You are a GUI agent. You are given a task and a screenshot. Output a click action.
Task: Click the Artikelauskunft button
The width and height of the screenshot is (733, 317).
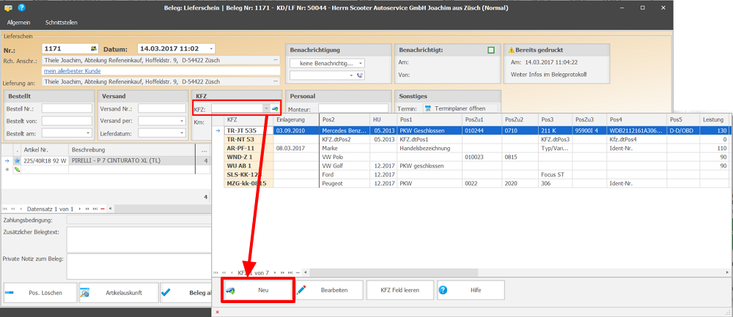point(118,293)
